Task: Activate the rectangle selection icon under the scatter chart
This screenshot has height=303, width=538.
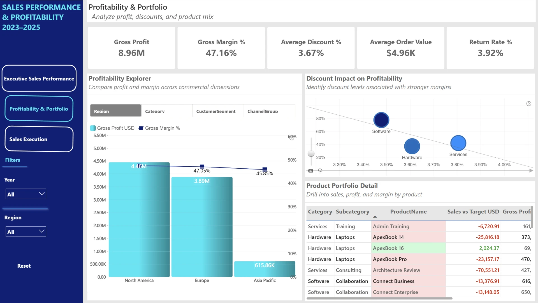Action: [311, 171]
